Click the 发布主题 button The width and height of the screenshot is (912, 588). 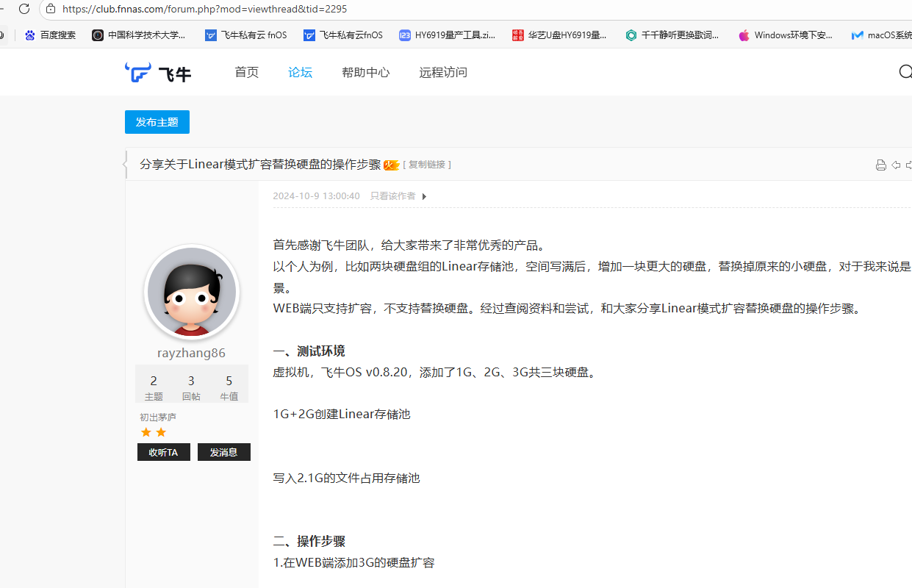157,121
